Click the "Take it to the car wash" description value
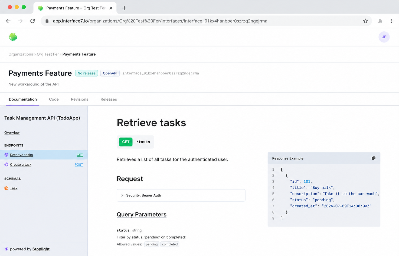399x256 pixels. click(350, 194)
